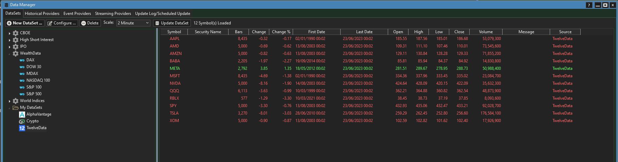
Task: Expand the High Short Interest node
Action: pyautogui.click(x=10, y=40)
